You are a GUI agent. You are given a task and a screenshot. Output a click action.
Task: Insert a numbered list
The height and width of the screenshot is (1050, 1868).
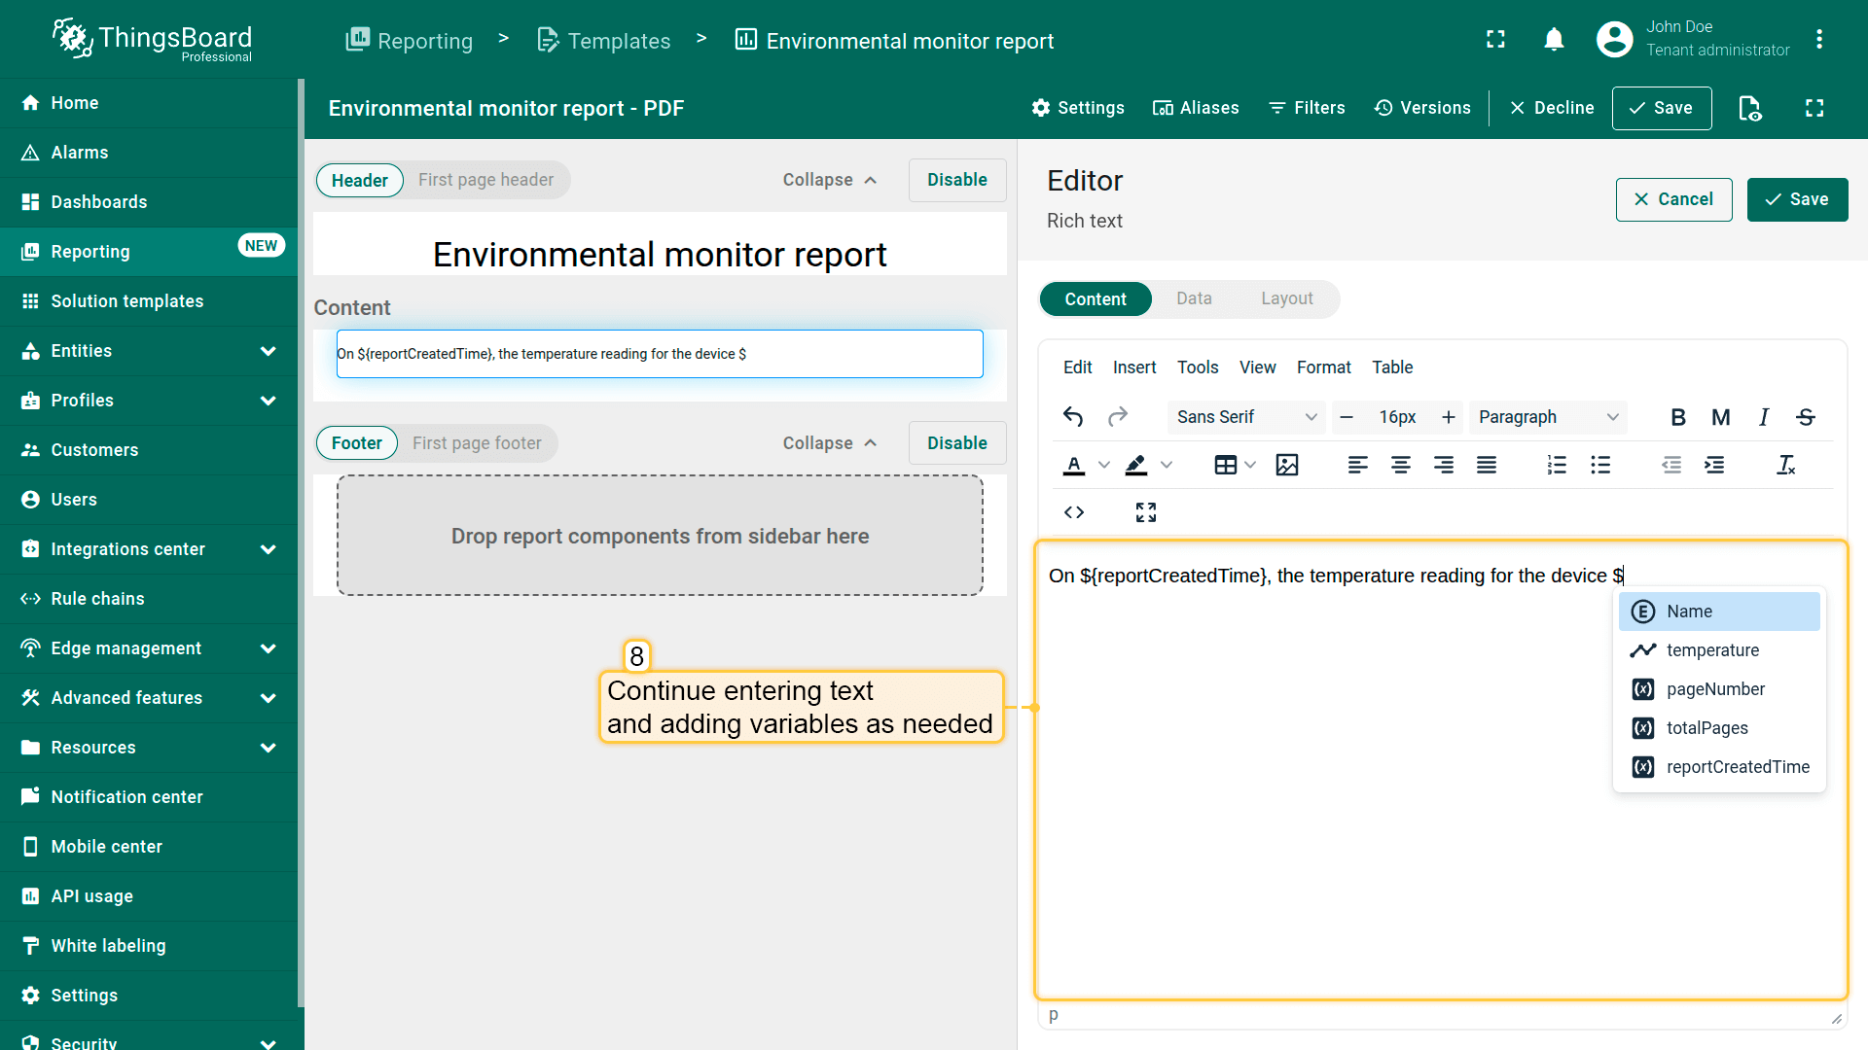pyautogui.click(x=1557, y=466)
